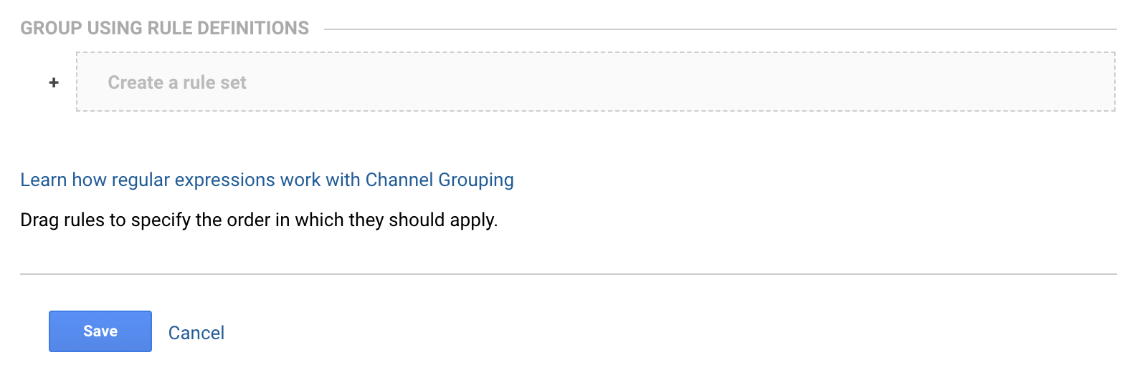Click the black plus sign icon
Screen dimensions: 1140x365
tap(54, 82)
